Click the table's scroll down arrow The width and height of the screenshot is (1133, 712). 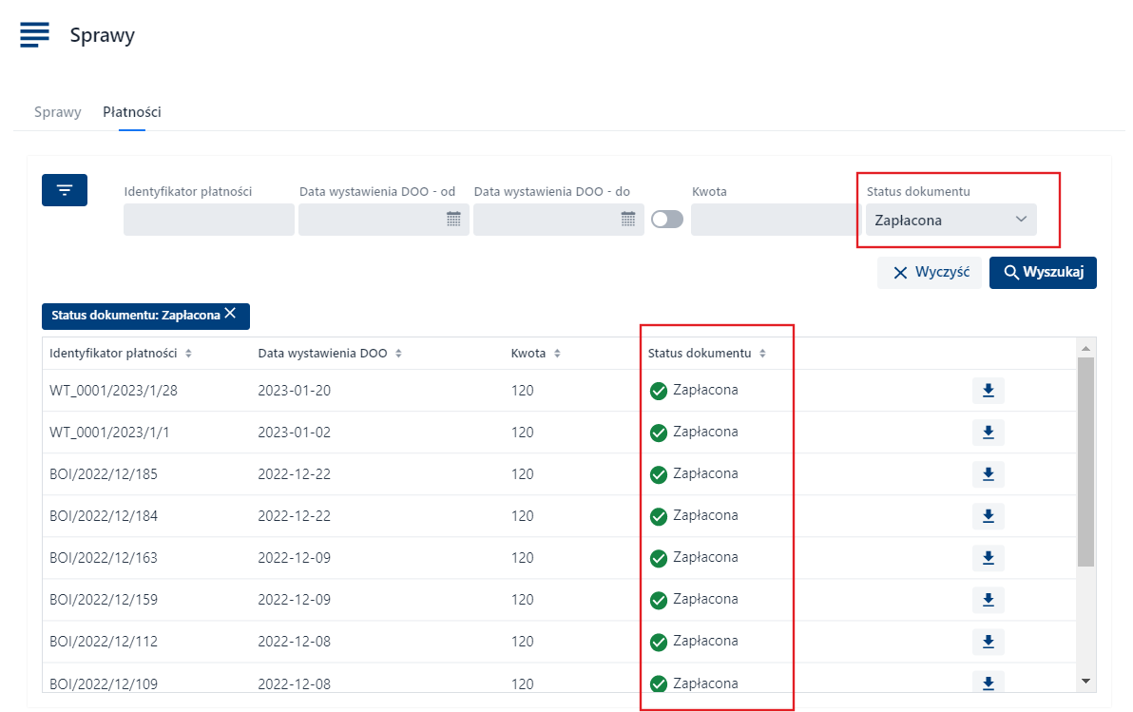click(x=1085, y=681)
